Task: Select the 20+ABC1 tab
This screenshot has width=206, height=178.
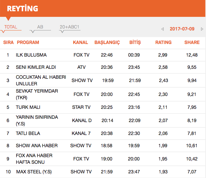Action: tap(70, 27)
